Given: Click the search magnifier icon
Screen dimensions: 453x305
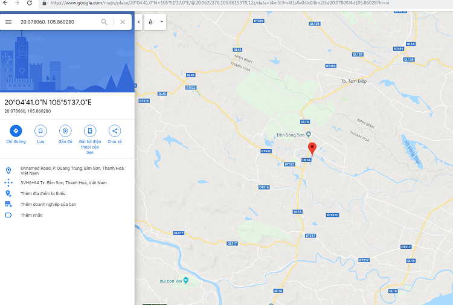Looking at the screenshot, I should point(104,22).
